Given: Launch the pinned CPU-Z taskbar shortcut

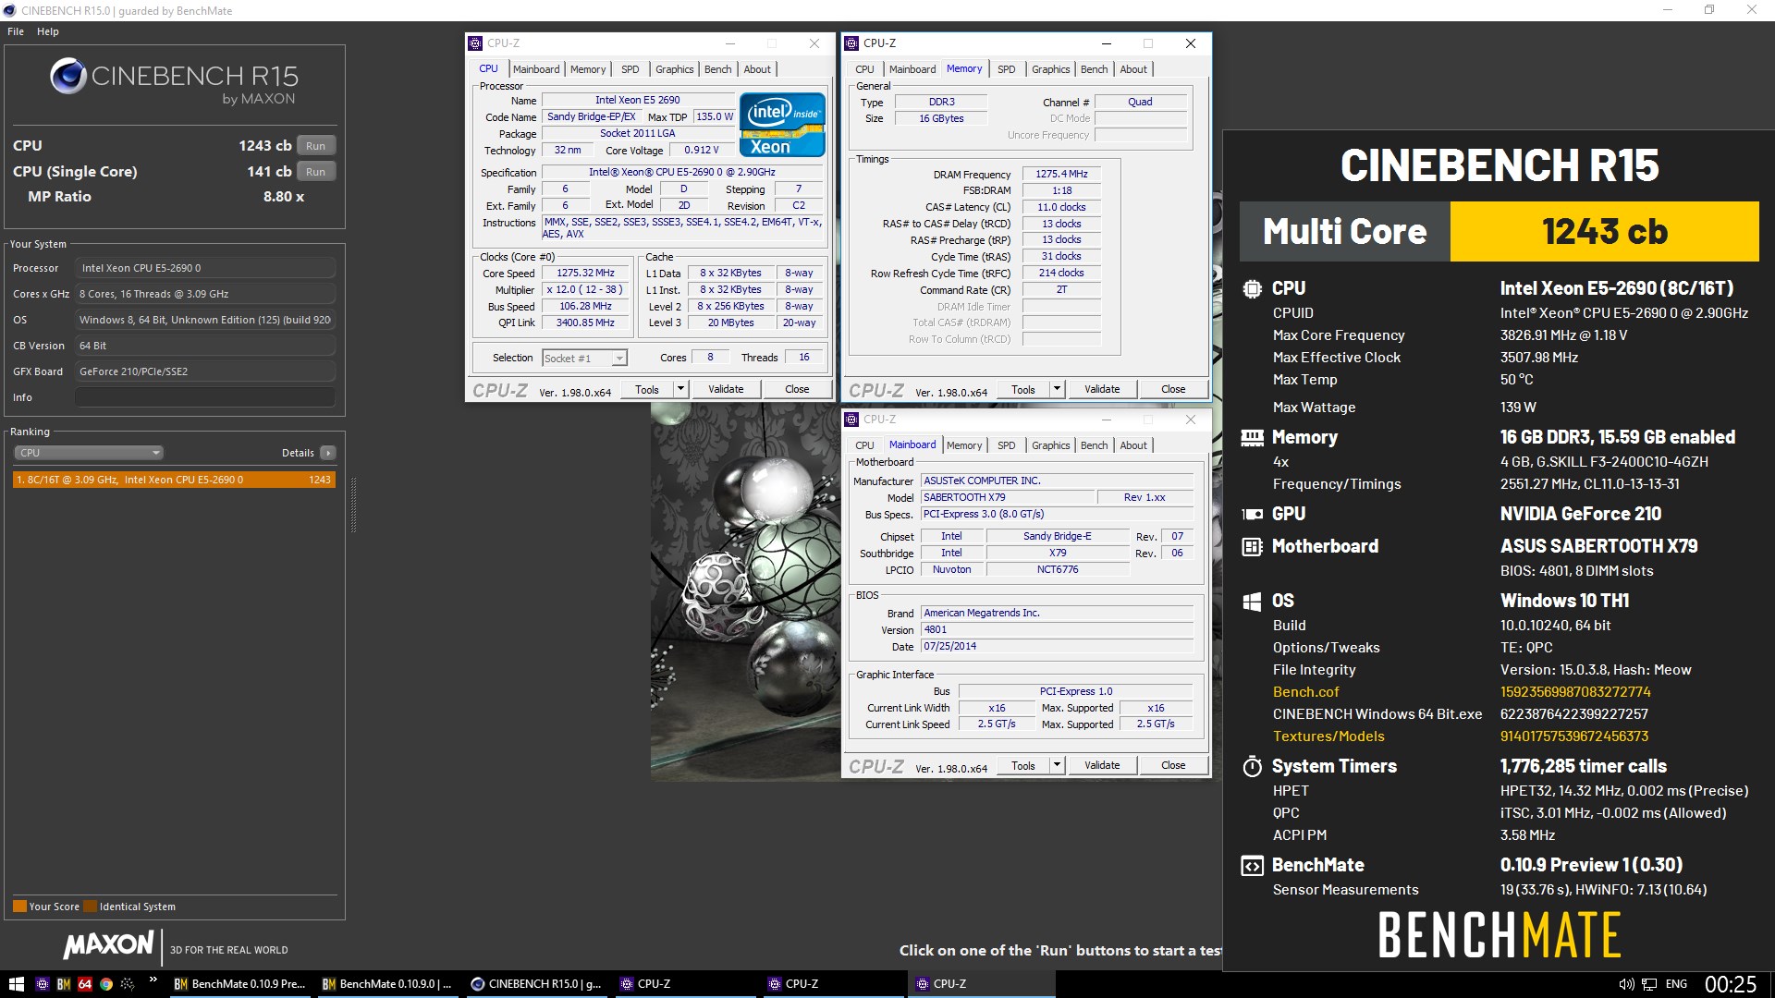Looking at the screenshot, I should tap(42, 984).
